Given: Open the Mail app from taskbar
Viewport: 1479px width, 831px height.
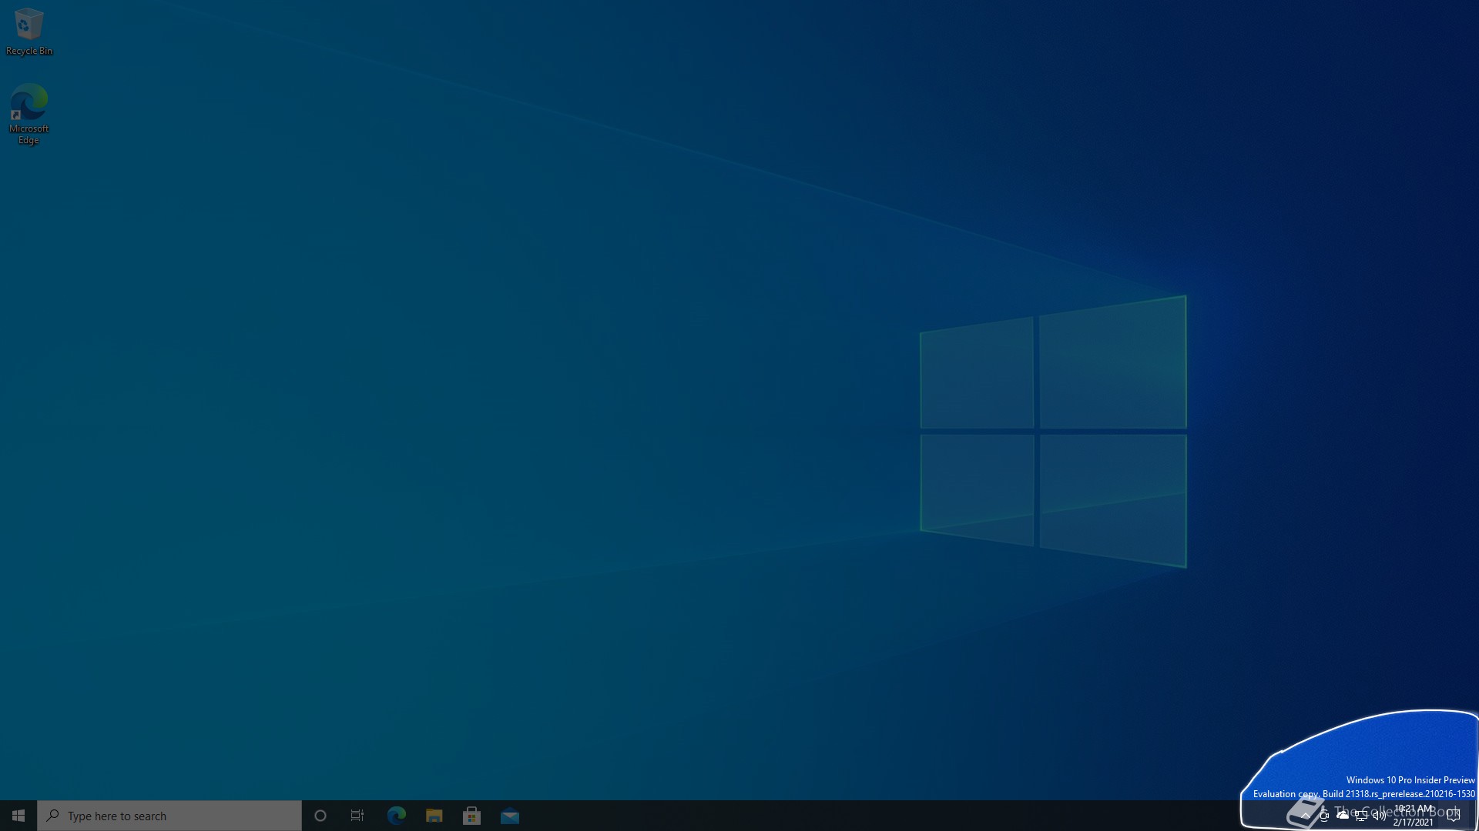Looking at the screenshot, I should coord(509,816).
